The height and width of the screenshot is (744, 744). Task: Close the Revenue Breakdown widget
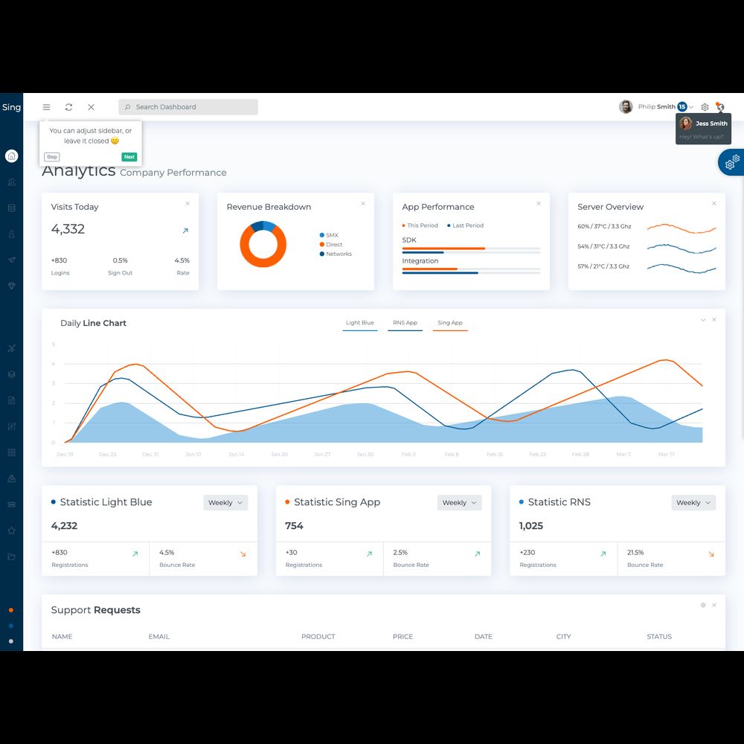363,204
